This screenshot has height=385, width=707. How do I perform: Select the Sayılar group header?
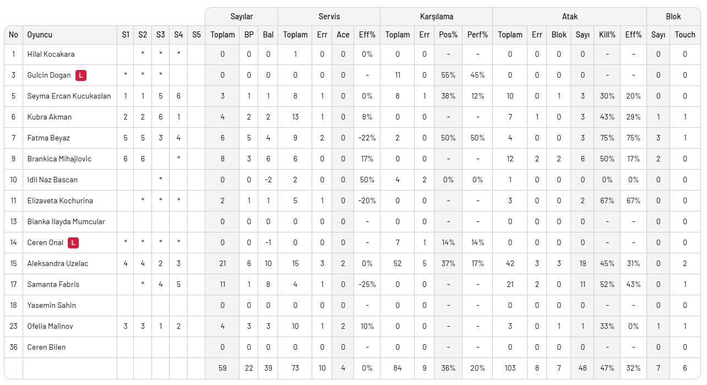coord(241,17)
